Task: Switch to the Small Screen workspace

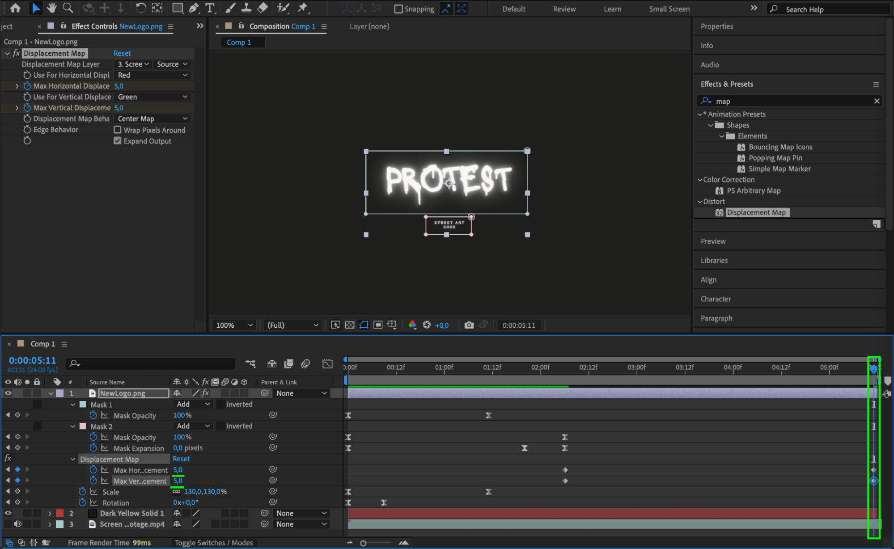Action: coord(669,9)
